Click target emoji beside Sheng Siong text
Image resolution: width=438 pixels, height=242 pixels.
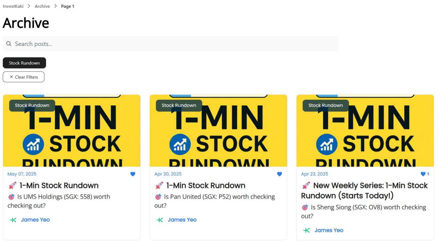[x=305, y=207]
